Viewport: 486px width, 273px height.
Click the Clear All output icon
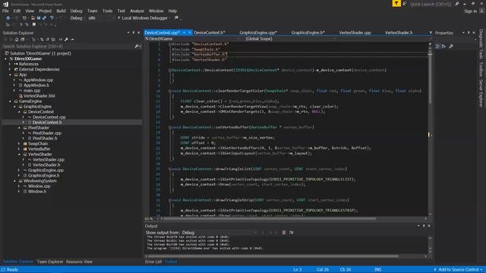click(283, 233)
